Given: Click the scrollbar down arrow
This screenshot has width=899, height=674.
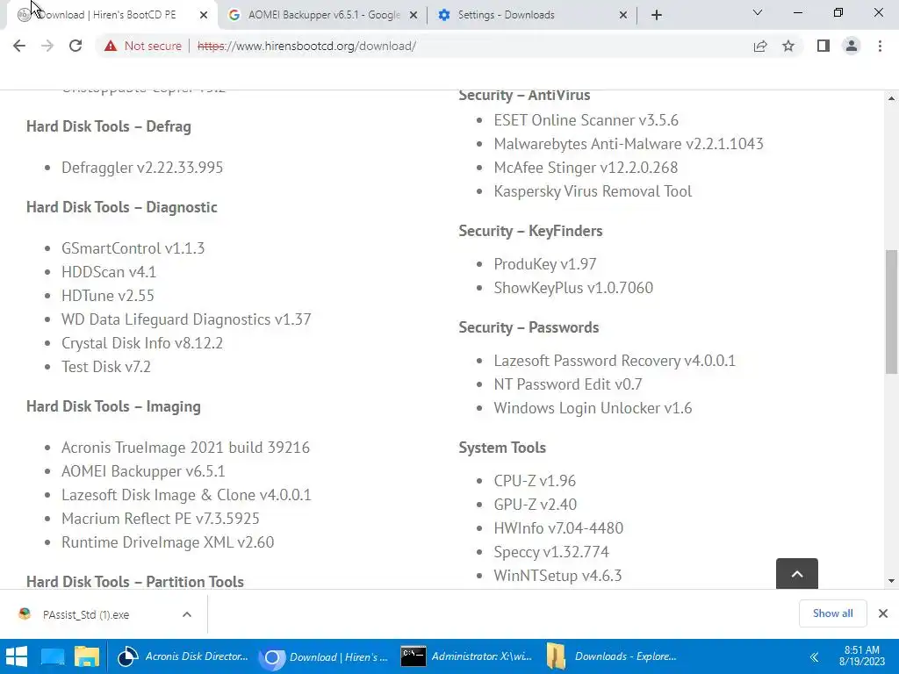Looking at the screenshot, I should [891, 581].
